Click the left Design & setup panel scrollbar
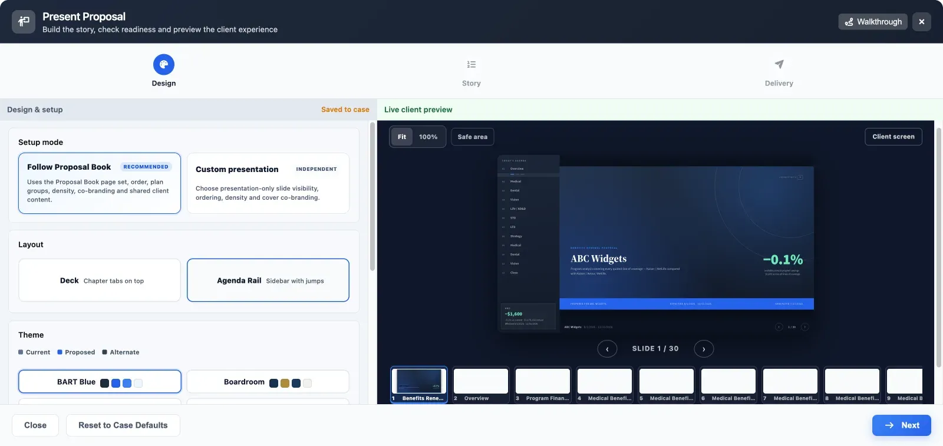Image resolution: width=943 pixels, height=446 pixels. click(x=372, y=196)
